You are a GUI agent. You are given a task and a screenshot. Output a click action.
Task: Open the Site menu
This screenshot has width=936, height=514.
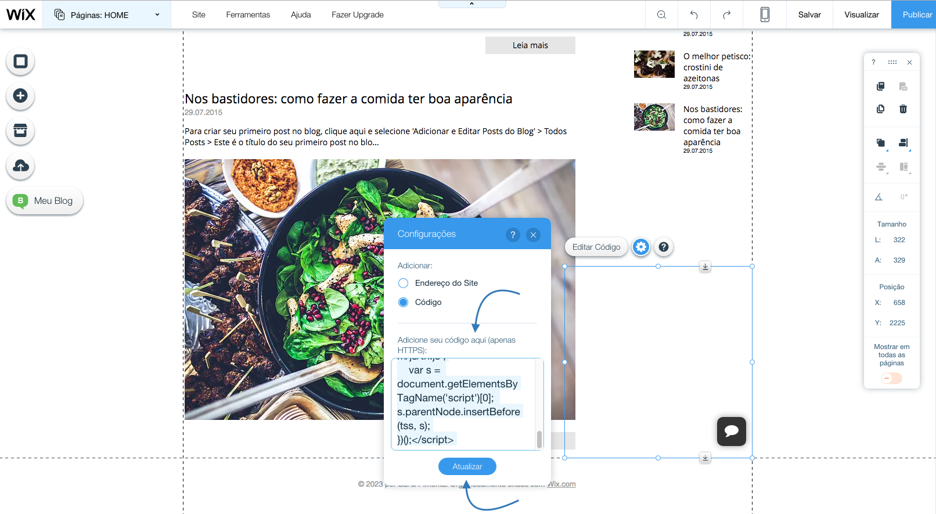click(199, 15)
